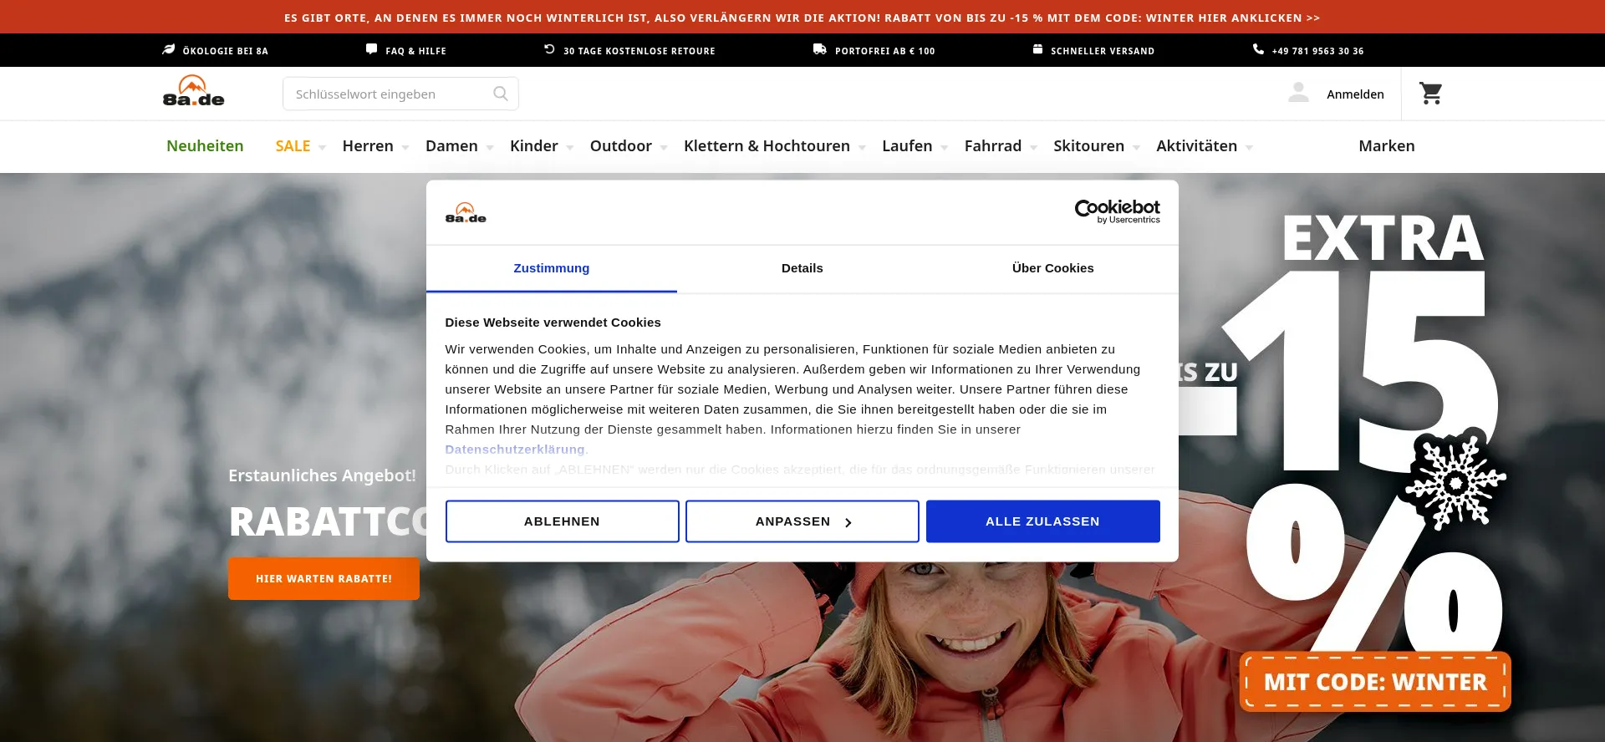1605x742 pixels.
Task: Click the MIT CODE: WINTER badge
Action: (1375, 682)
